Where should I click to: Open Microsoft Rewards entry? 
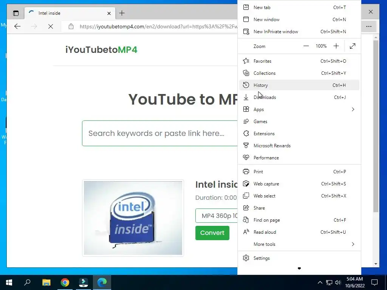tap(299, 145)
